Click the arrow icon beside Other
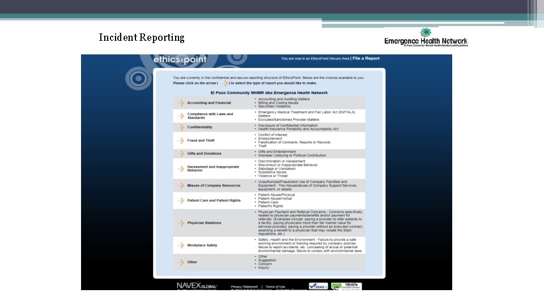The image size is (544, 306). pyautogui.click(x=181, y=262)
